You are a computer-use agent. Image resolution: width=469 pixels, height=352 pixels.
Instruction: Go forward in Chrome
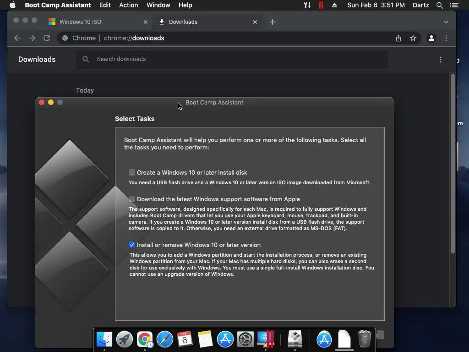32,38
